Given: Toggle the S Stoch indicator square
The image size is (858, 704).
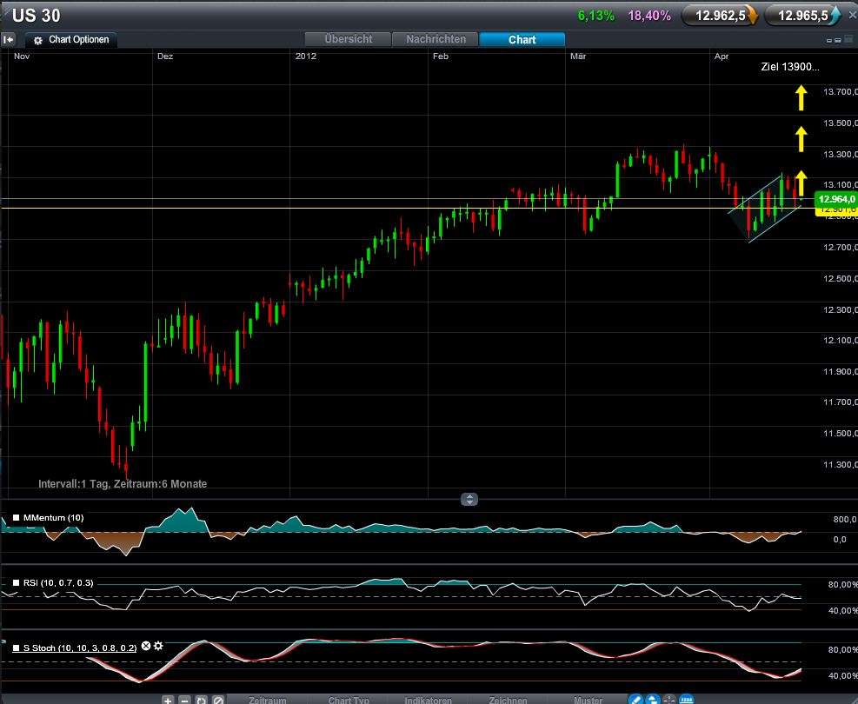Looking at the screenshot, I should click(x=16, y=647).
